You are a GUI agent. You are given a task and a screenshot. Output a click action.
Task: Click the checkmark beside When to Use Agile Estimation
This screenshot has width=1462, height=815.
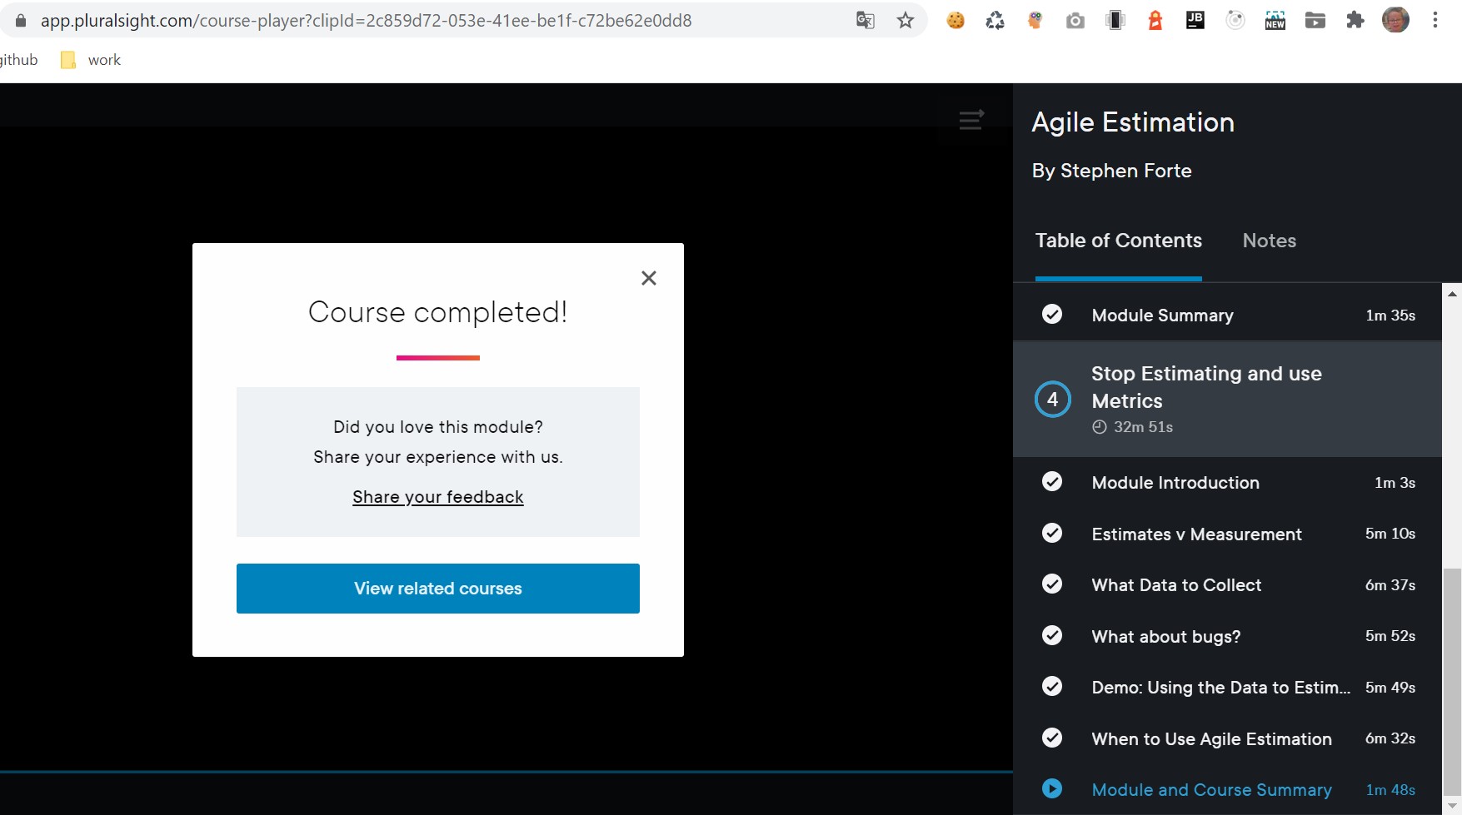click(x=1052, y=738)
